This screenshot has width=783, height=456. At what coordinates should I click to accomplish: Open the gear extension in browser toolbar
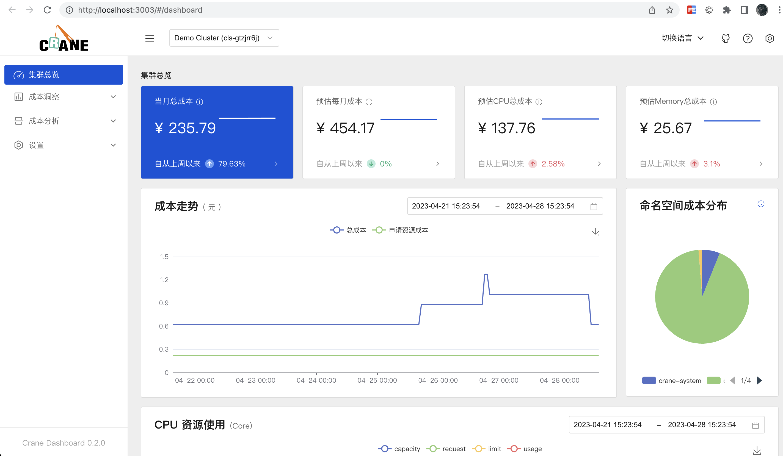click(x=709, y=10)
